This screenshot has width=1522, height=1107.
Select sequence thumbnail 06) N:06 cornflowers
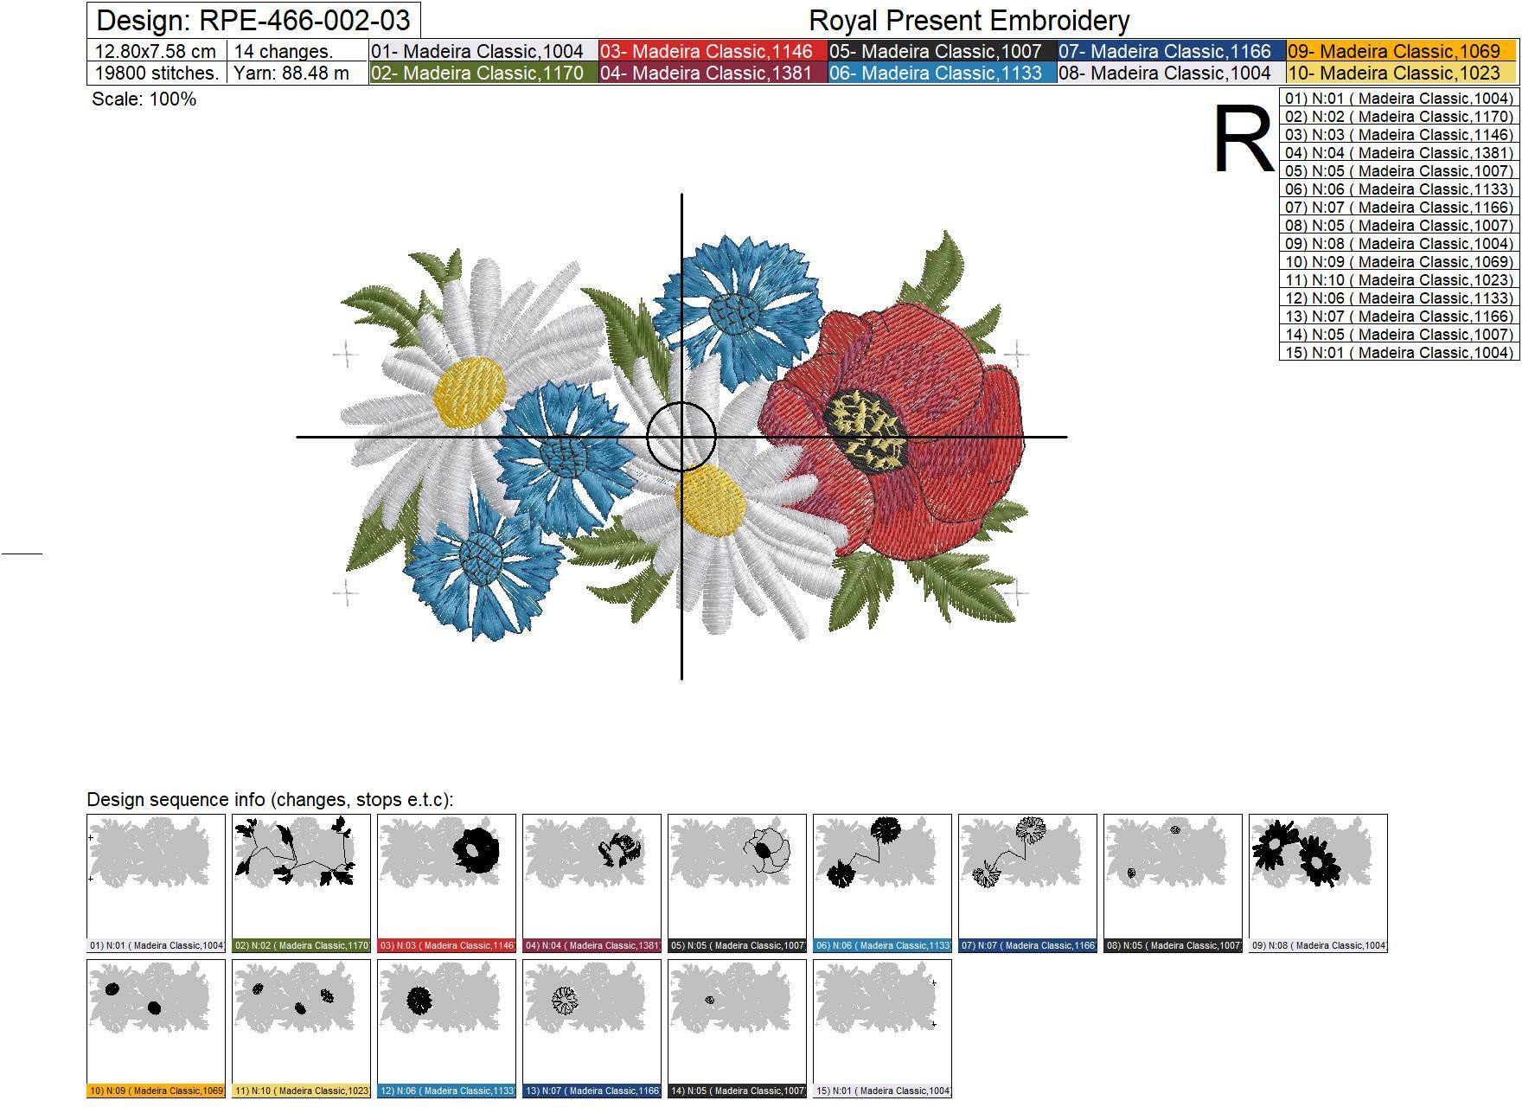point(882,883)
